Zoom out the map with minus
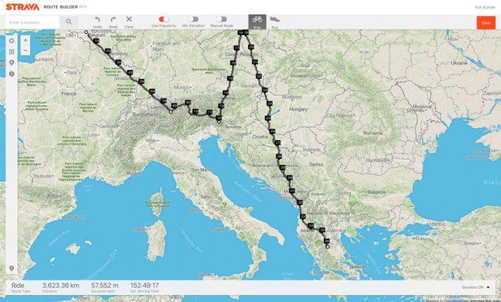 [x=25, y=50]
